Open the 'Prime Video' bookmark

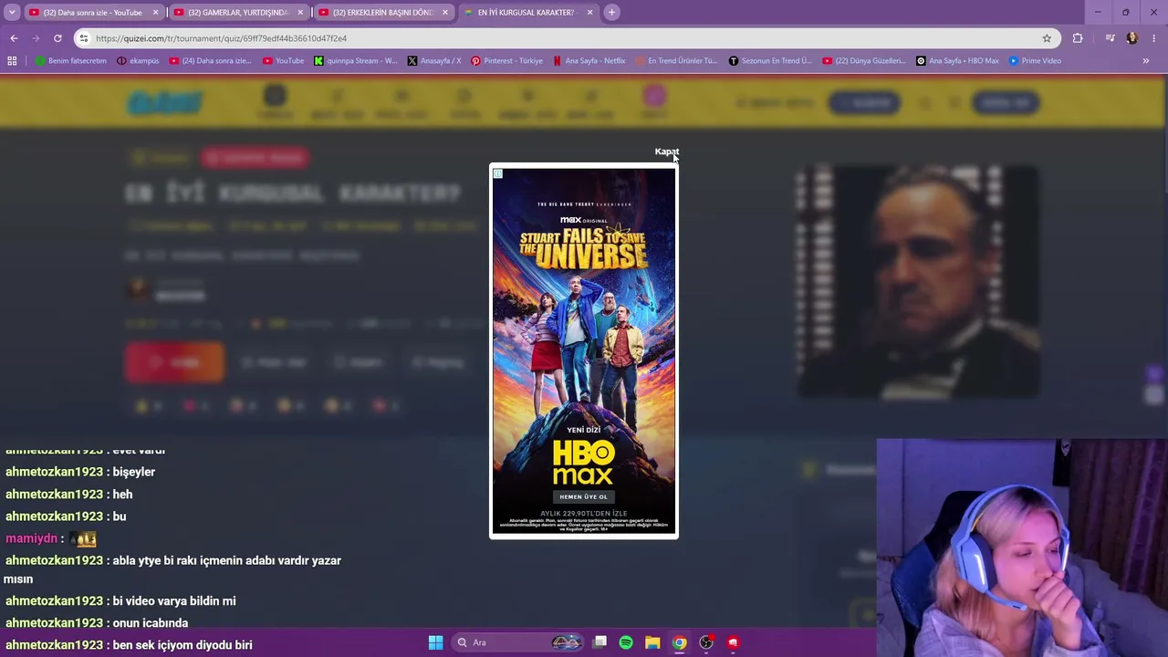click(x=1035, y=61)
